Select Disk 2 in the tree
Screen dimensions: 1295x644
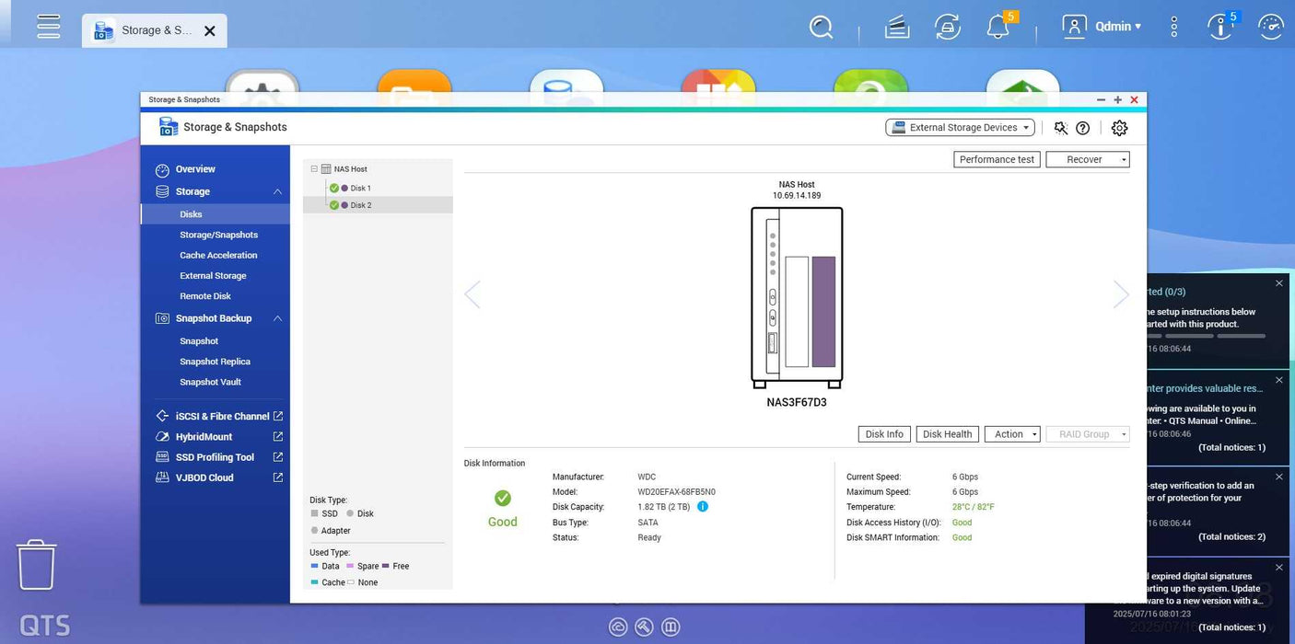tap(378, 205)
